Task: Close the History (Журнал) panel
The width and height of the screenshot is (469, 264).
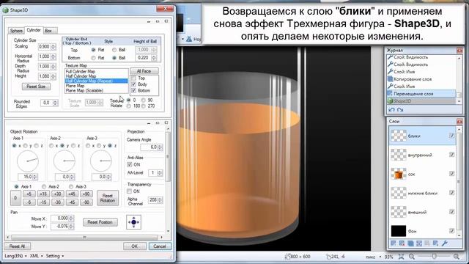Action: 459,51
